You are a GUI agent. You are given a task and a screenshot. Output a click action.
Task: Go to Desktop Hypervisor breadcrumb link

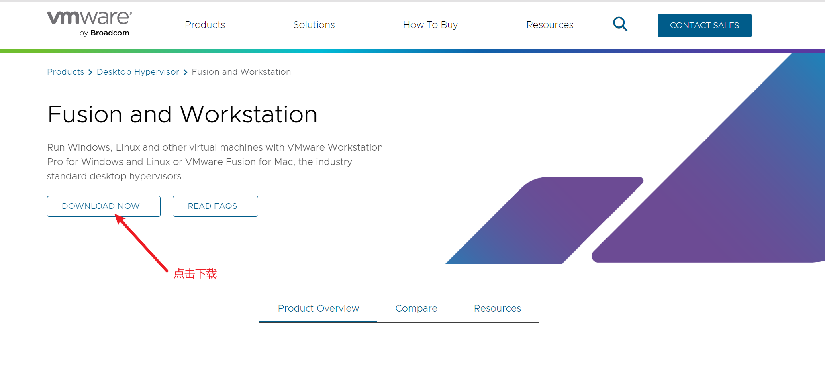click(x=138, y=72)
